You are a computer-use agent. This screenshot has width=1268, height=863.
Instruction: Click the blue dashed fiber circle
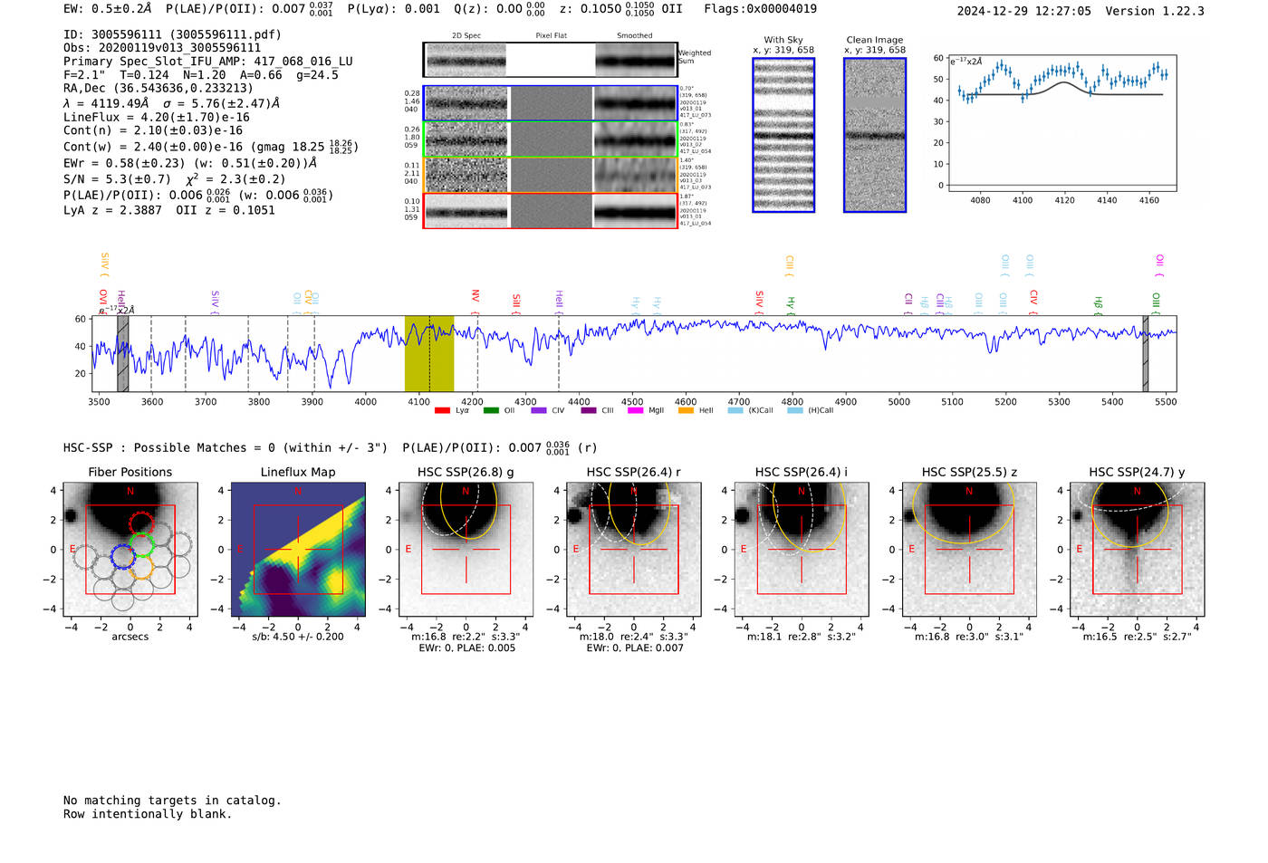[122, 557]
